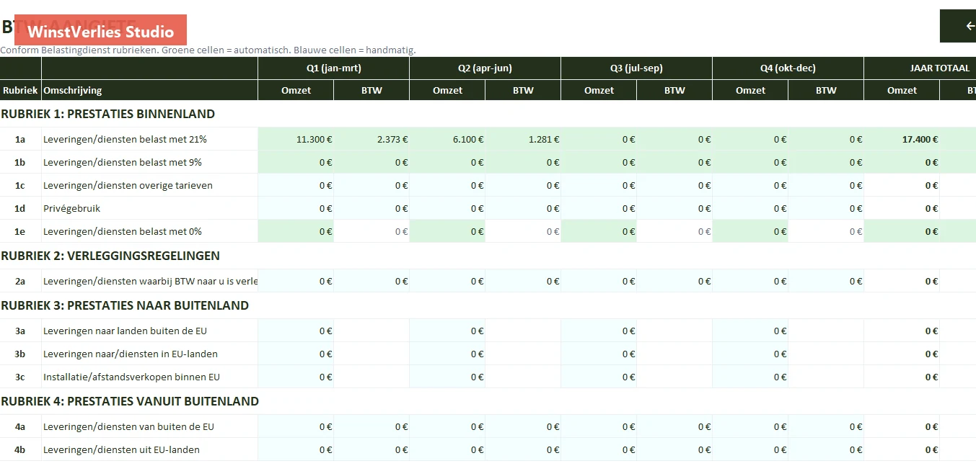Viewport: 976px width, 466px height.
Task: Click 'RUBRIEK 3: PRESTATIES NAAR BUITENLAND' heading
Action: point(125,305)
